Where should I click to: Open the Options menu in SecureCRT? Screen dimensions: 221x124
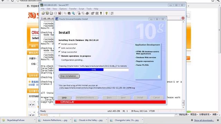pyautogui.click(x=63, y=9)
